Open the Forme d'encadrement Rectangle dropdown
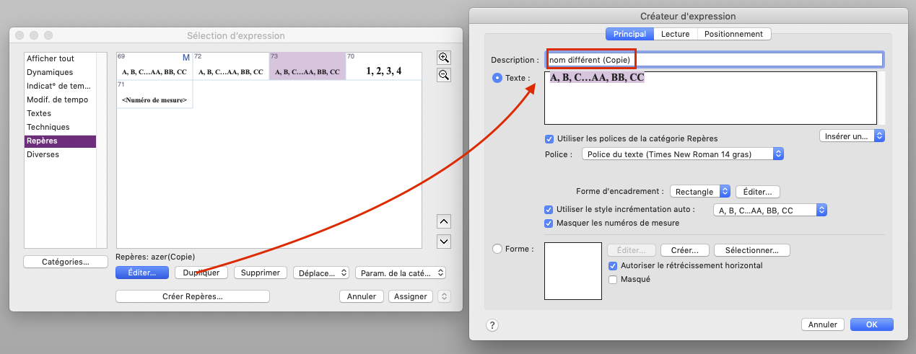This screenshot has height=354, width=916. click(699, 192)
